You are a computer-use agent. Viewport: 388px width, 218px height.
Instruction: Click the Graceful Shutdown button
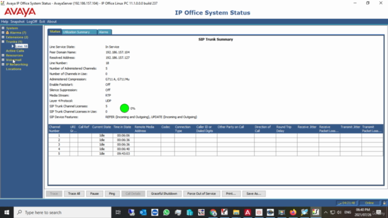pyautogui.click(x=164, y=194)
